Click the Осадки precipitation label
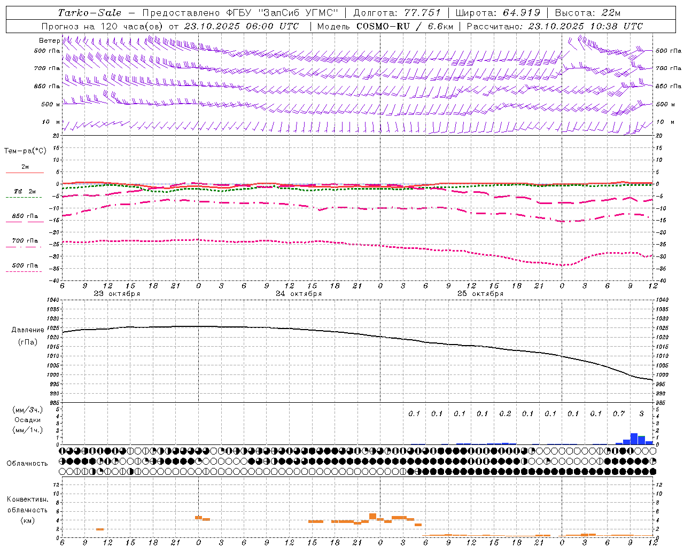Viewport: 684px width, 547px height. pyautogui.click(x=27, y=420)
